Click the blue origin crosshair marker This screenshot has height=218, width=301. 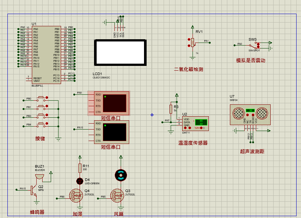(x=152, y=115)
